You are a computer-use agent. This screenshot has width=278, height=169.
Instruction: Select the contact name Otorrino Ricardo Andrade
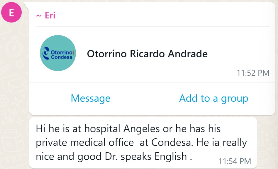point(147,54)
